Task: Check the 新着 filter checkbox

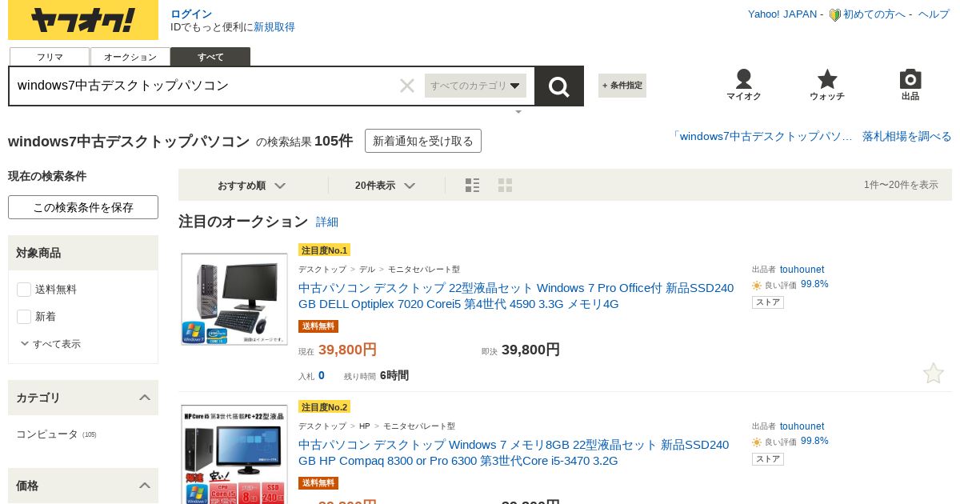Action: (24, 317)
